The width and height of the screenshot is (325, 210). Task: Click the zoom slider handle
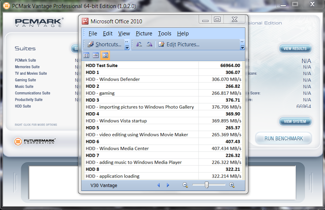207,185
